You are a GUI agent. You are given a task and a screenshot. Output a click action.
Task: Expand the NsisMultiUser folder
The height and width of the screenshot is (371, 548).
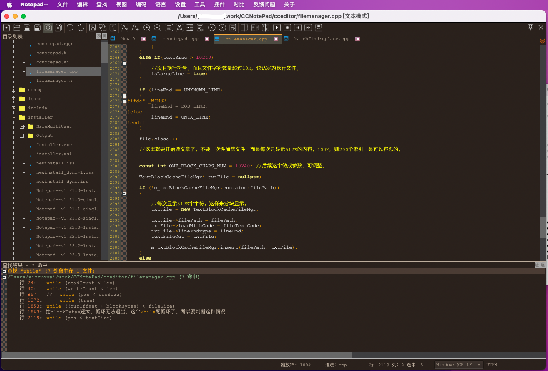22,126
